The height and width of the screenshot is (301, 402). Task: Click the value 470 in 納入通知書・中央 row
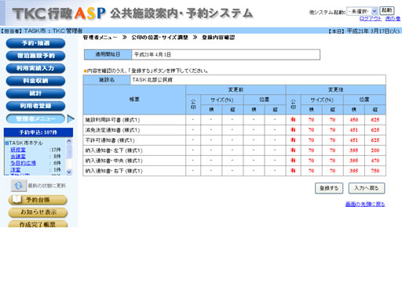click(375, 161)
